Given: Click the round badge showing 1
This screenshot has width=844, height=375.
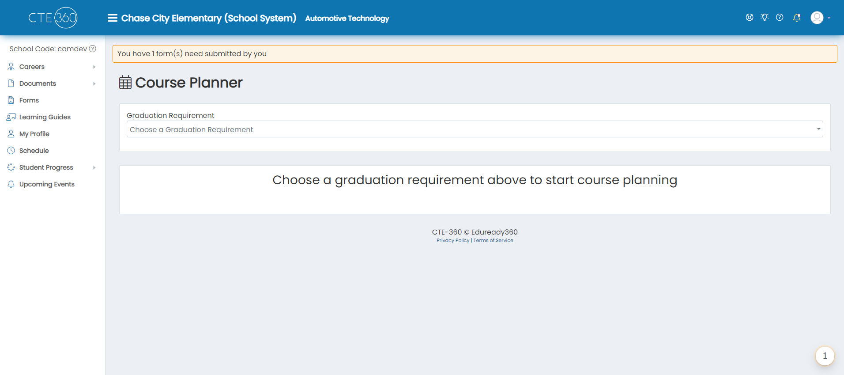Looking at the screenshot, I should 825,356.
